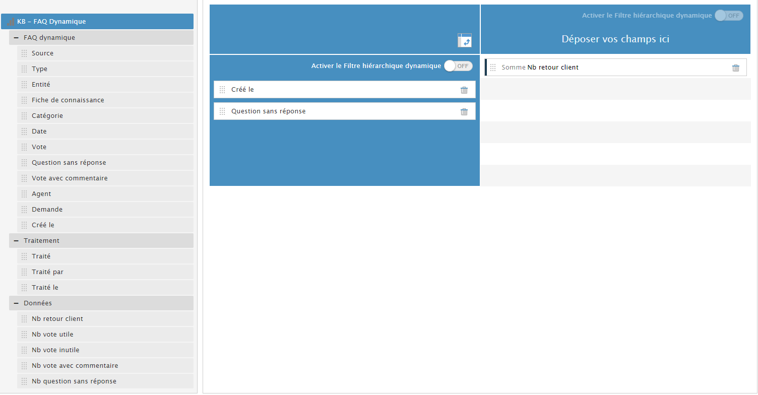758x395 pixels.
Task: Select 'Fiche de connaissance' field in list
Action: point(68,100)
